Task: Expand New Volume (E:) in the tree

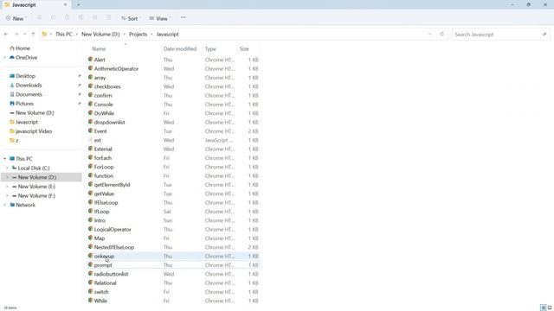Action: coord(8,187)
